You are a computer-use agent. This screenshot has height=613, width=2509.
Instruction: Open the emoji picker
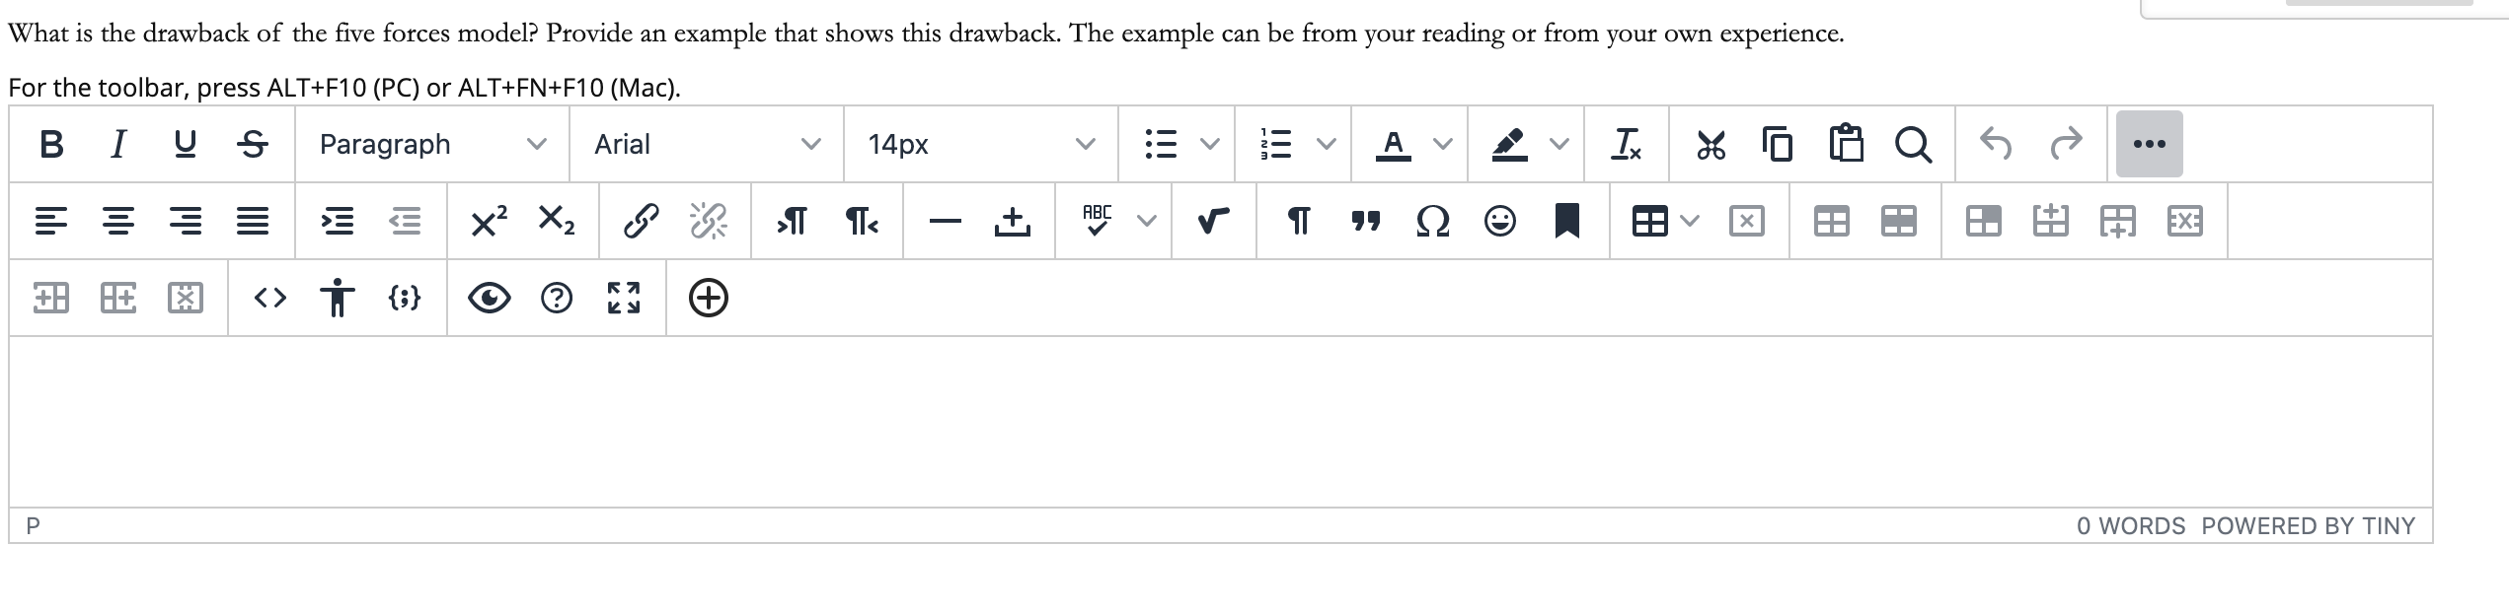[1500, 221]
